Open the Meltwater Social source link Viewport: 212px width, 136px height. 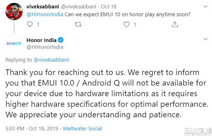83,128
